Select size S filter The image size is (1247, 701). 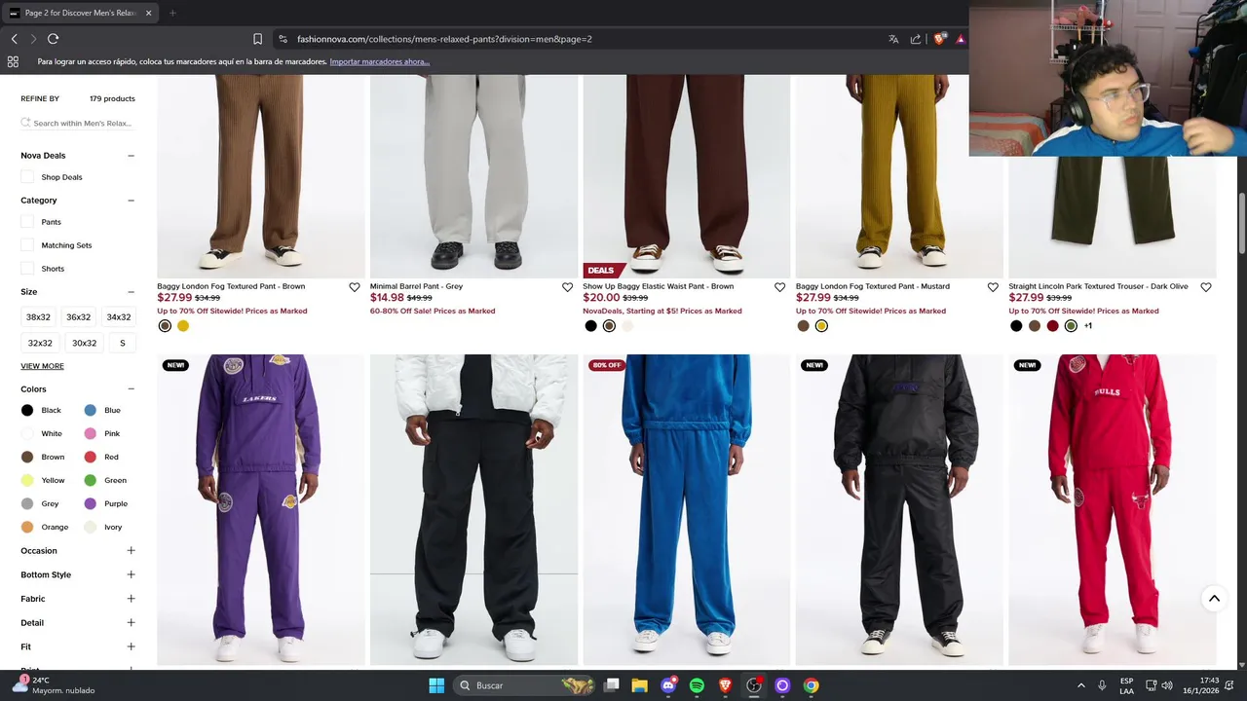(123, 343)
